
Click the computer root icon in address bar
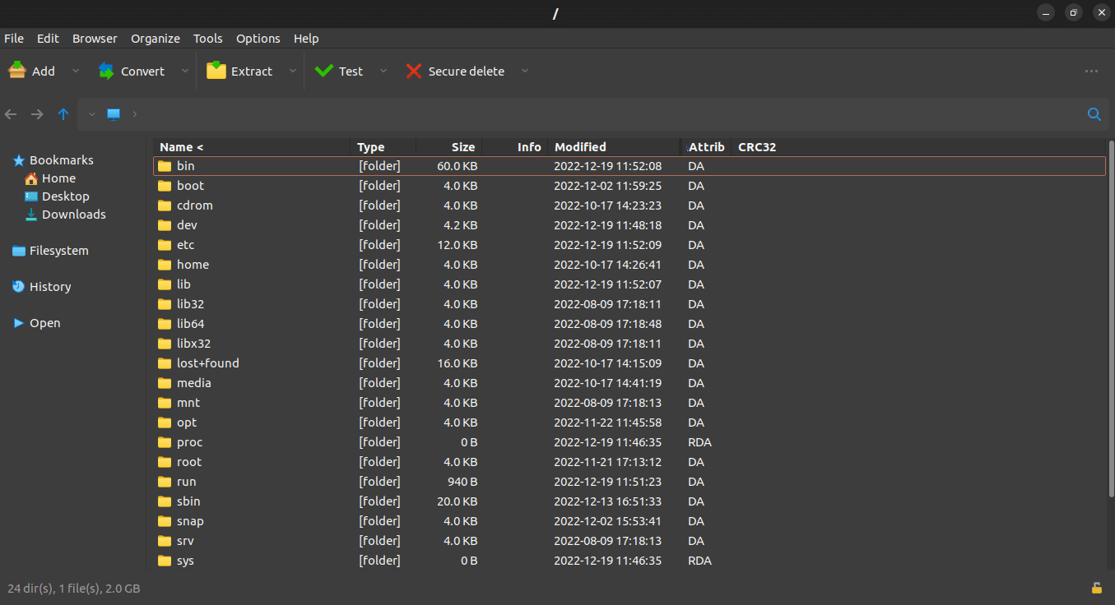click(114, 114)
